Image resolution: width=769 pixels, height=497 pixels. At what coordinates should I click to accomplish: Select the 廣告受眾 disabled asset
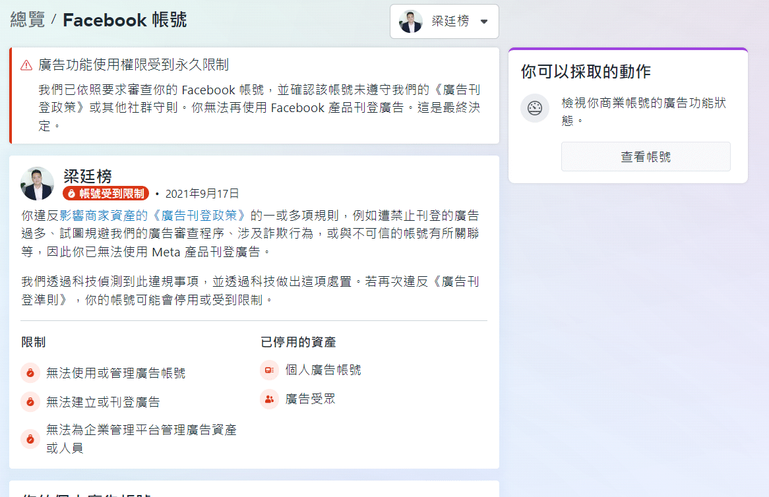[310, 399]
